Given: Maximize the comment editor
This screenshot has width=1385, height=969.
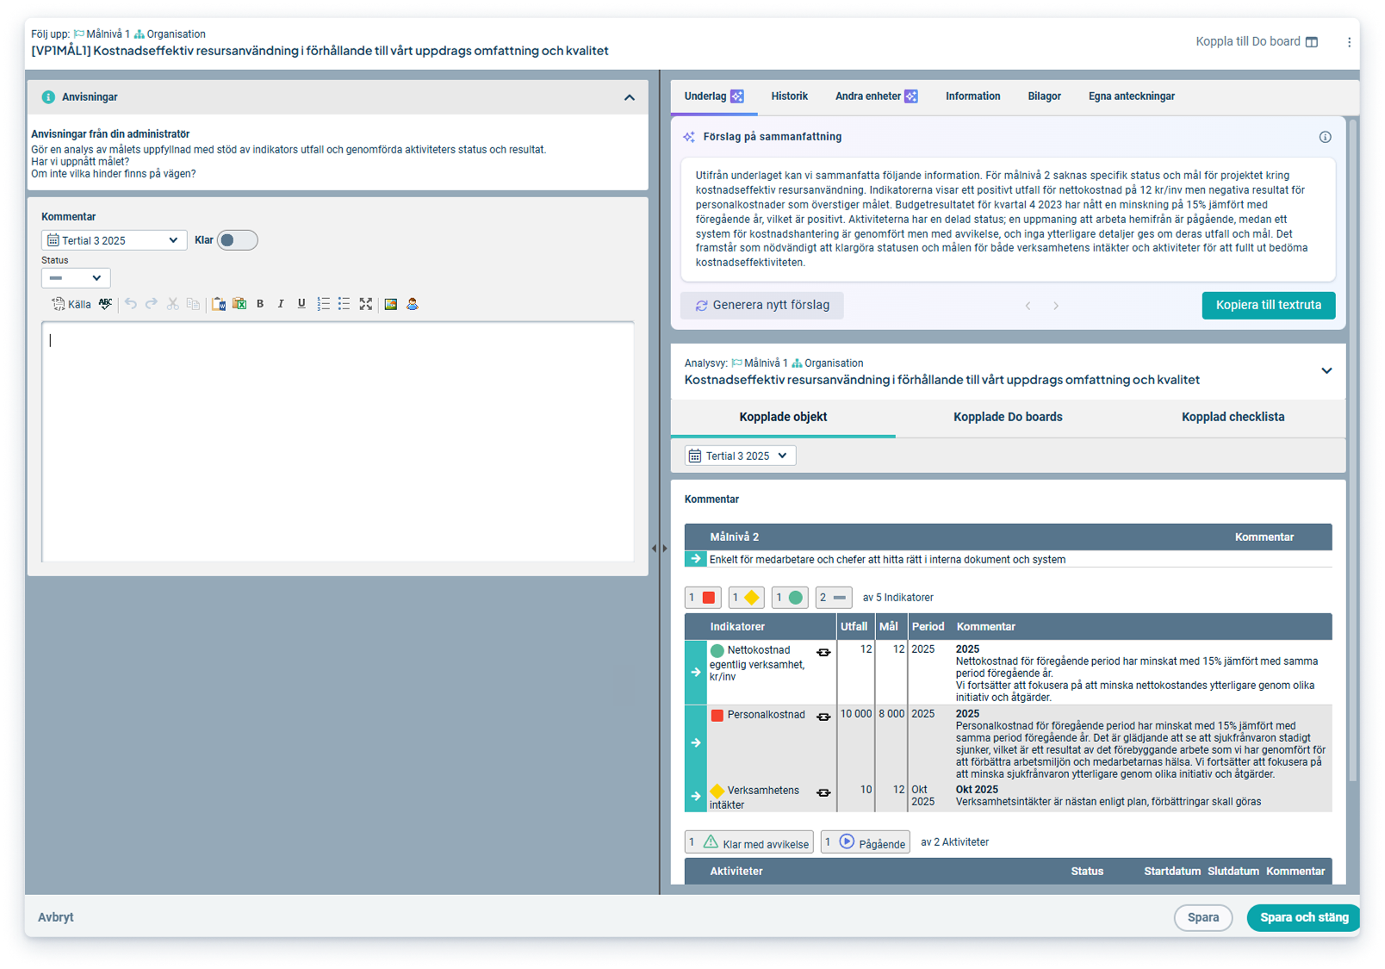Looking at the screenshot, I should click(366, 304).
